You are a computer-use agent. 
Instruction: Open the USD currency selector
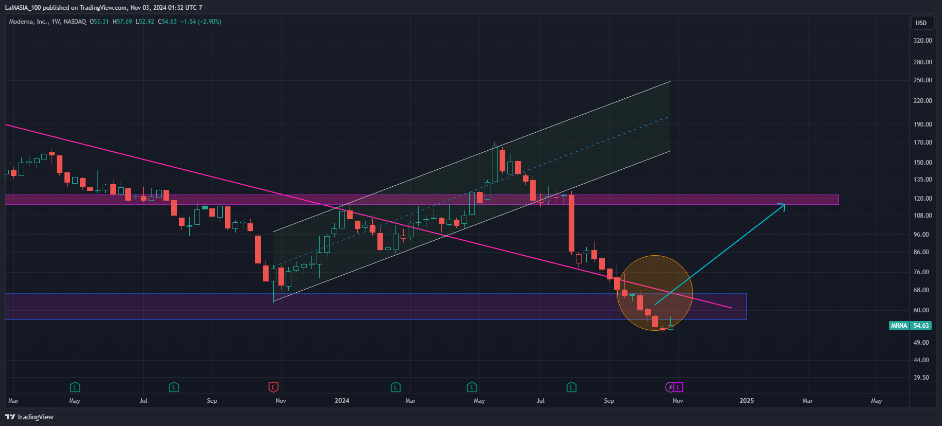point(921,23)
